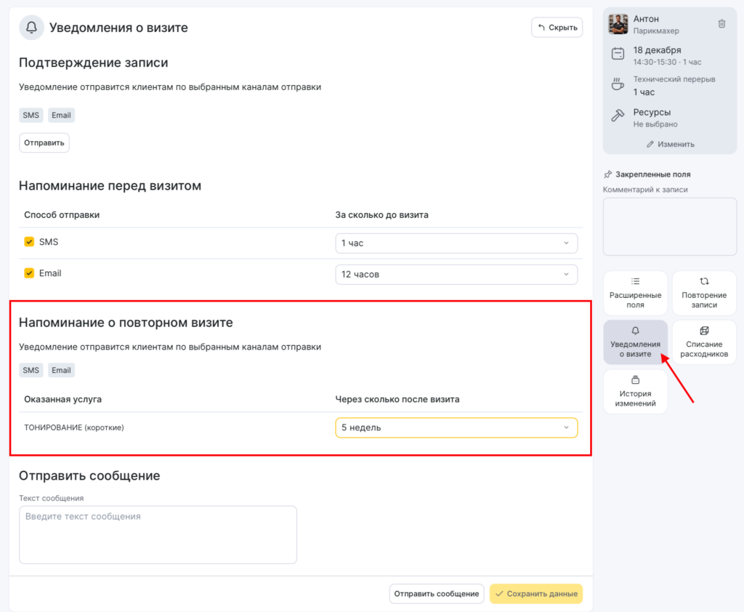This screenshot has height=612, width=744.
Task: Click the coffee cup icon for Технический перерыв
Action: [x=618, y=84]
